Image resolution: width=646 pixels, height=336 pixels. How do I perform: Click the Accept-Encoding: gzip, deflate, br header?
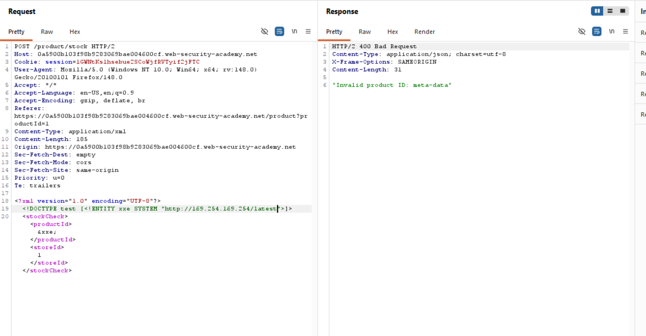point(80,100)
